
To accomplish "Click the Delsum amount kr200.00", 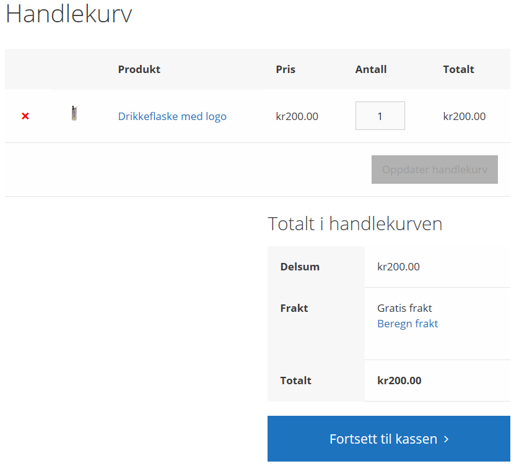I will coord(398,267).
